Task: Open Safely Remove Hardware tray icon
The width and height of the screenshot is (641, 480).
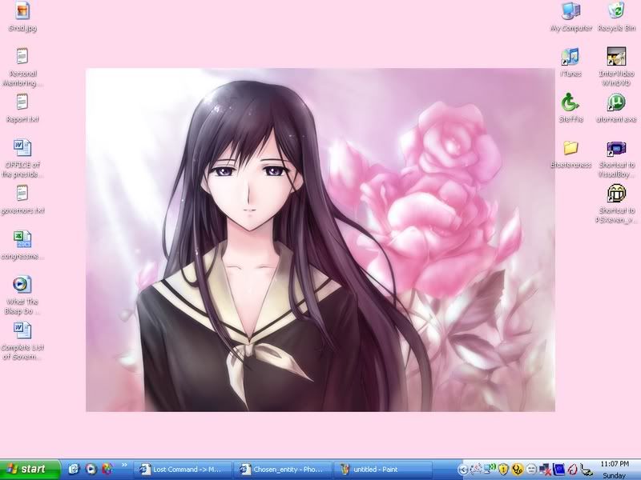Action: (587, 470)
